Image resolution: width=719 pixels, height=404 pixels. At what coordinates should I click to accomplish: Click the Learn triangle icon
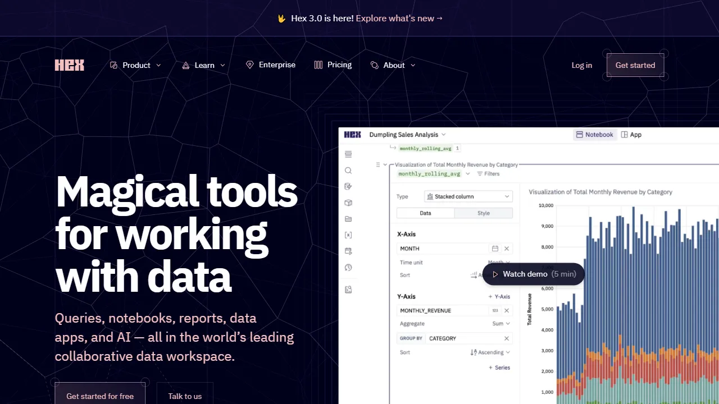click(186, 65)
